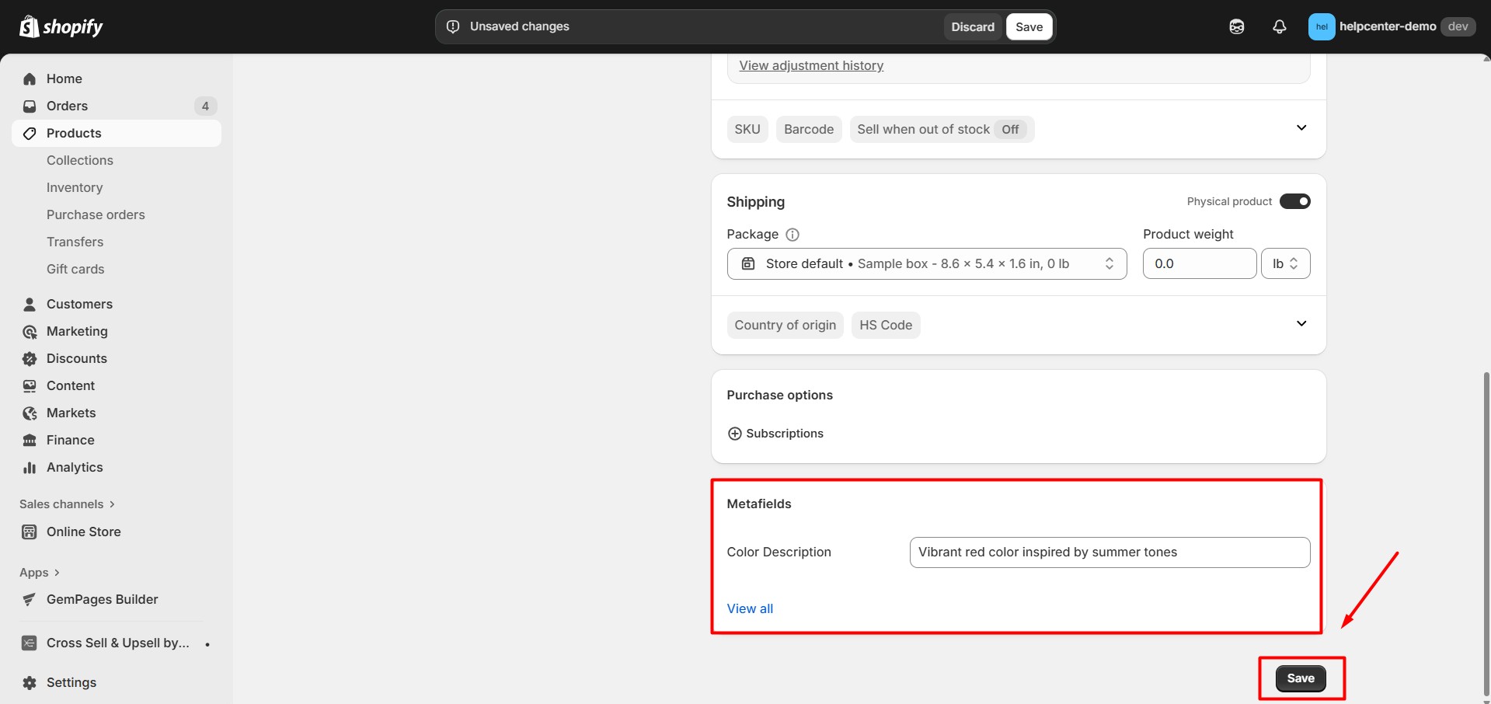This screenshot has height=704, width=1491.
Task: Open the Package selection dropdown
Action: click(x=926, y=263)
